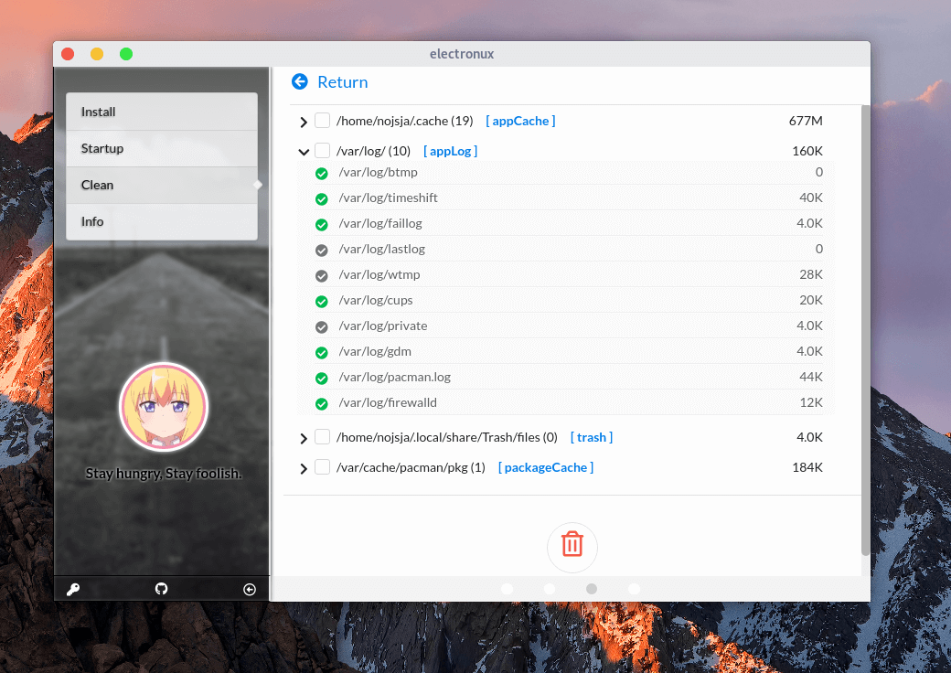The height and width of the screenshot is (673, 951).
Task: Toggle green check for /var/log/btmp
Action: [x=321, y=173]
